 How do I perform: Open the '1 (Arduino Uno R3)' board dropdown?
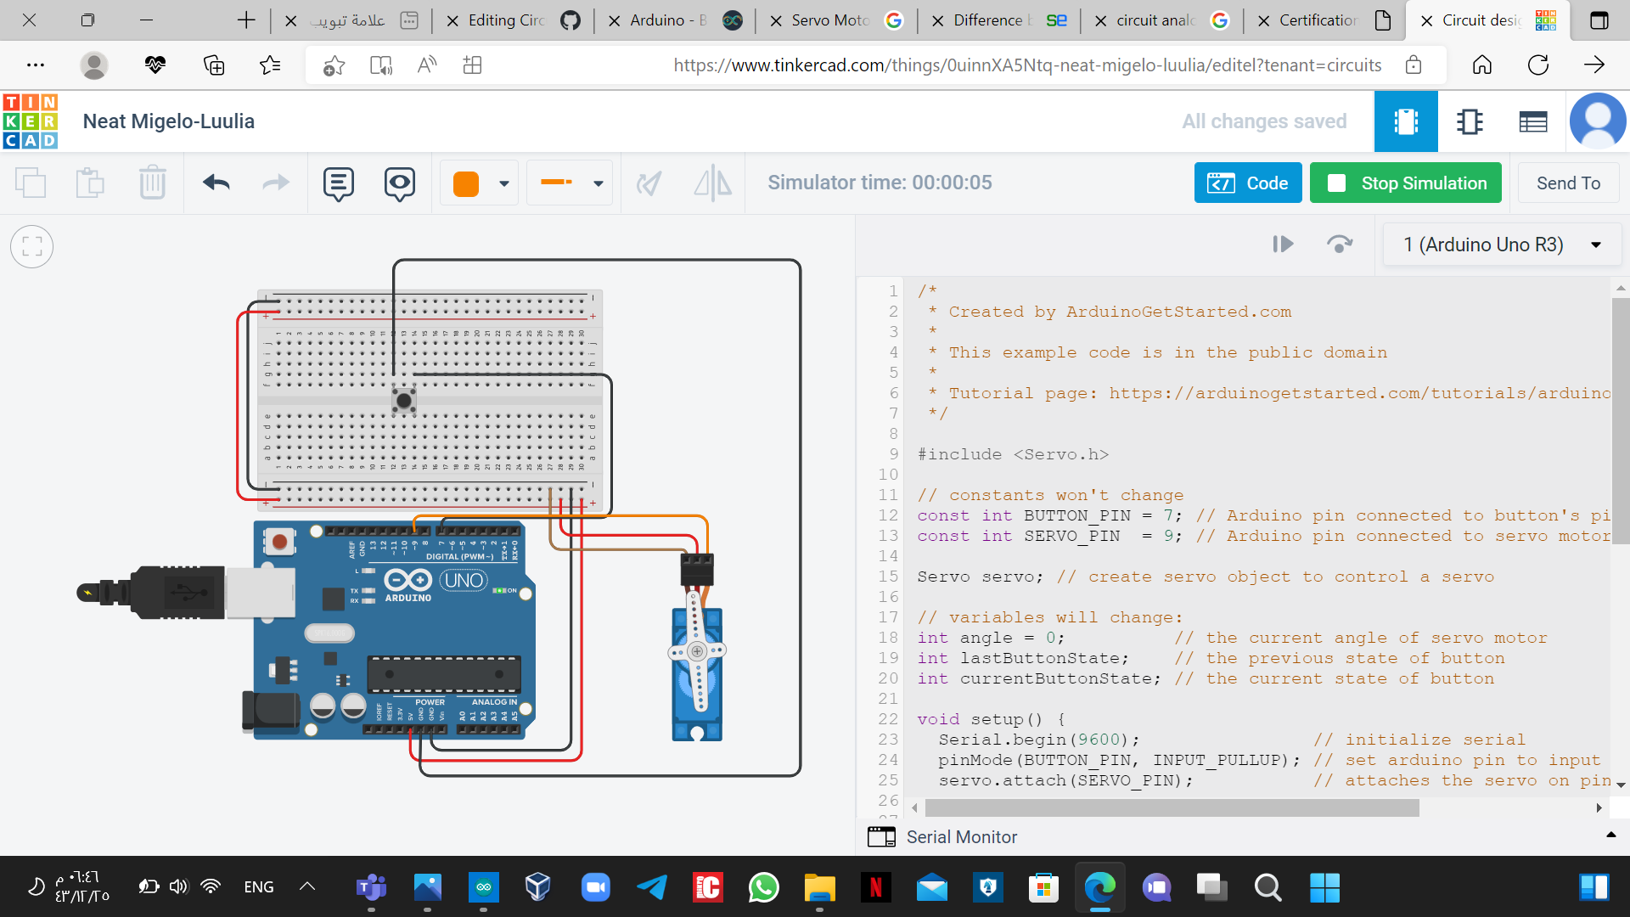tap(1501, 245)
